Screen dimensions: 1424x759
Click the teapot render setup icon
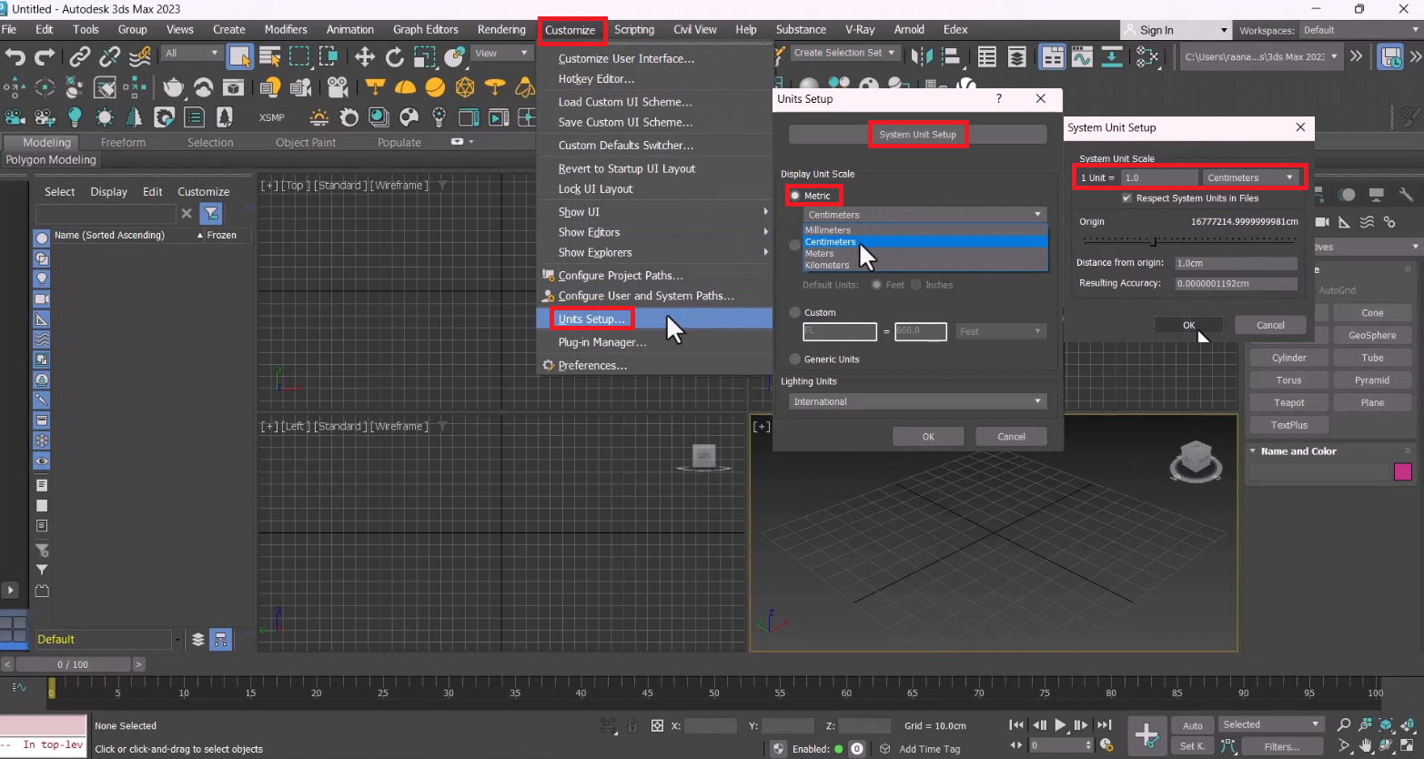coord(173,88)
